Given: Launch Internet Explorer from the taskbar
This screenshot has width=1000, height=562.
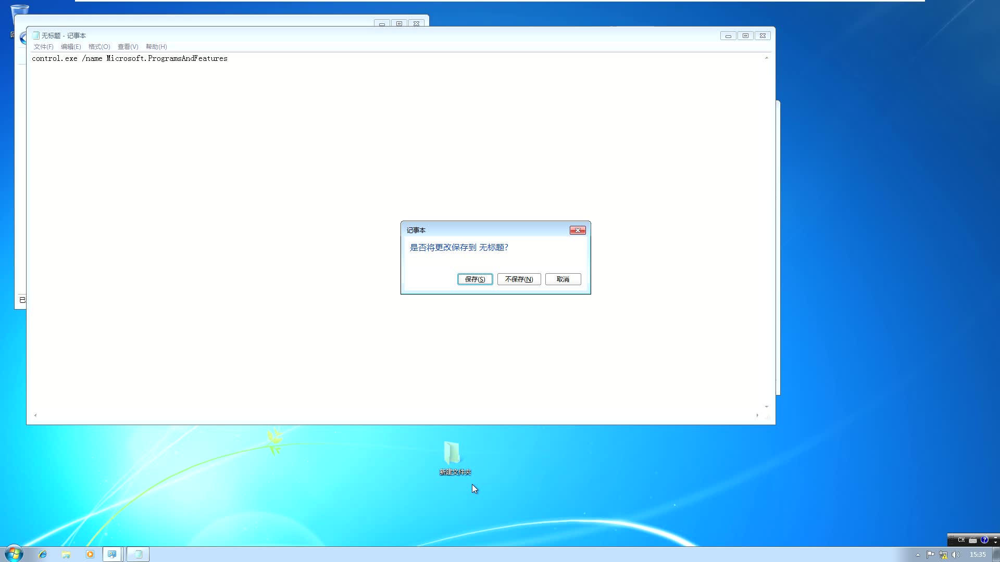Looking at the screenshot, I should [x=43, y=555].
